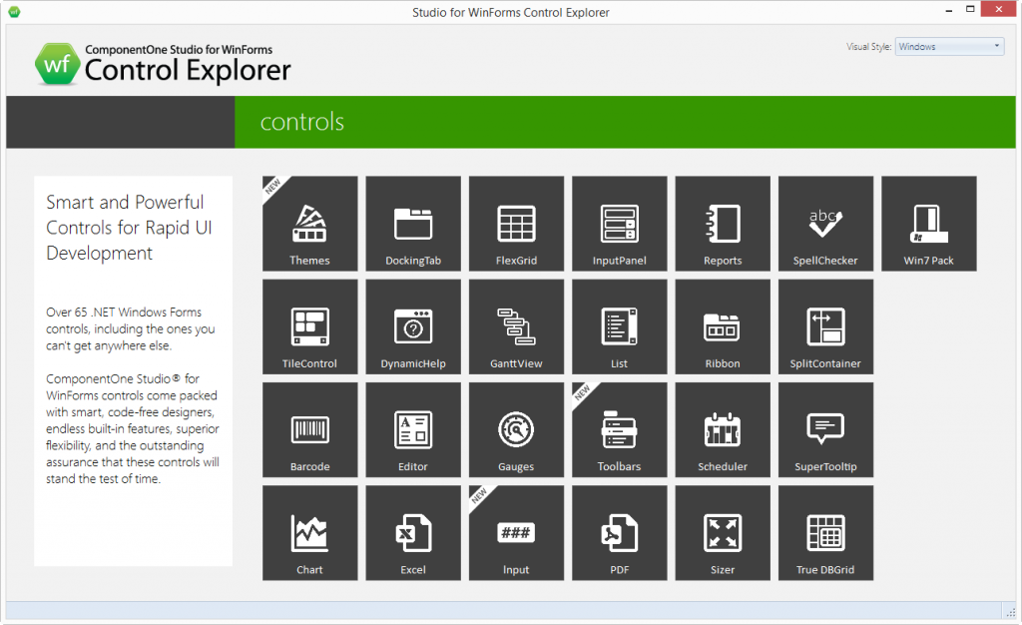Launch the FlexGrid demo tile

click(x=516, y=224)
